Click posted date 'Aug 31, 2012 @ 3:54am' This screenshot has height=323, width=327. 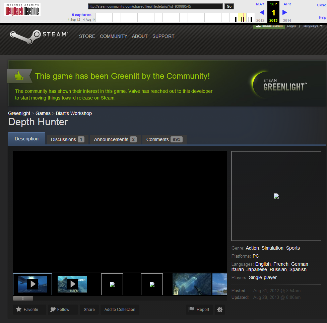[x=277, y=291]
